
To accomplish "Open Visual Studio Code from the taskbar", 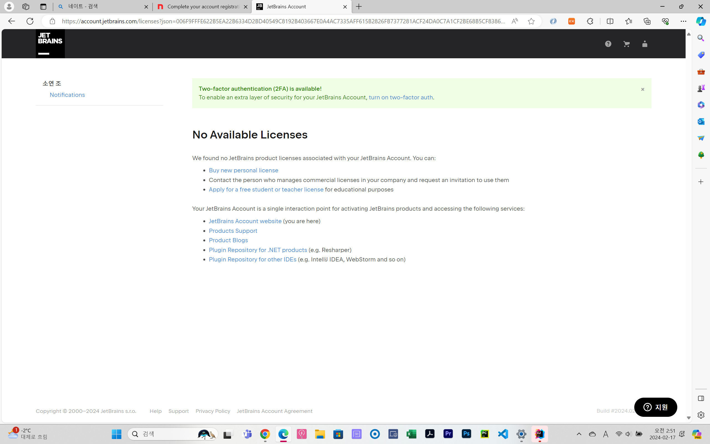I will coord(503,434).
